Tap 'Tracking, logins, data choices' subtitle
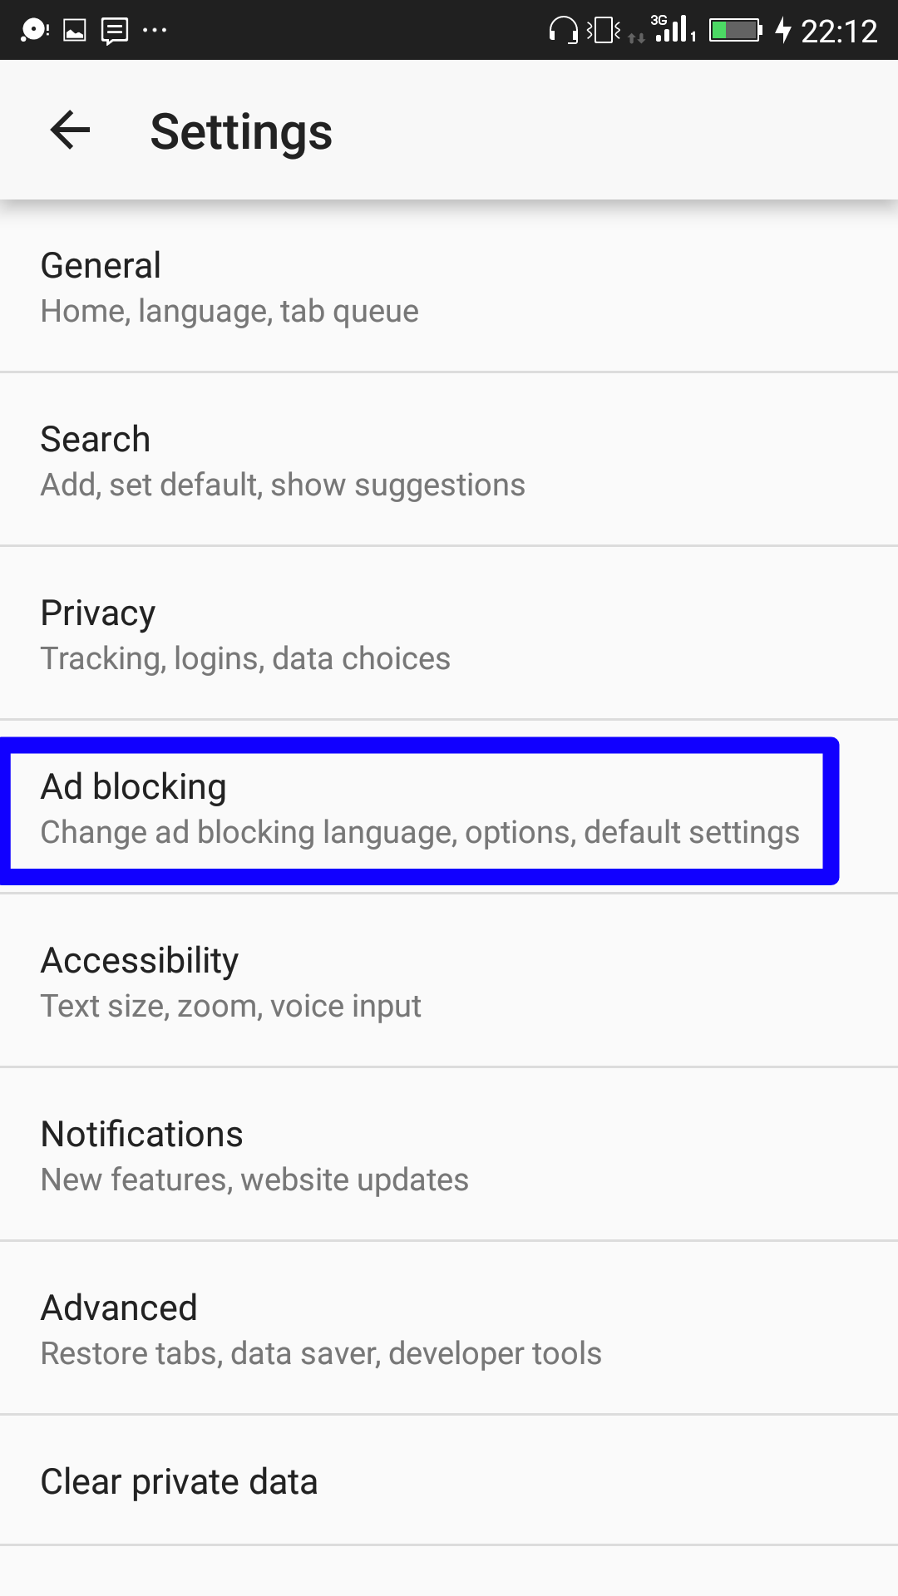The height and width of the screenshot is (1596, 898). pyautogui.click(x=245, y=658)
